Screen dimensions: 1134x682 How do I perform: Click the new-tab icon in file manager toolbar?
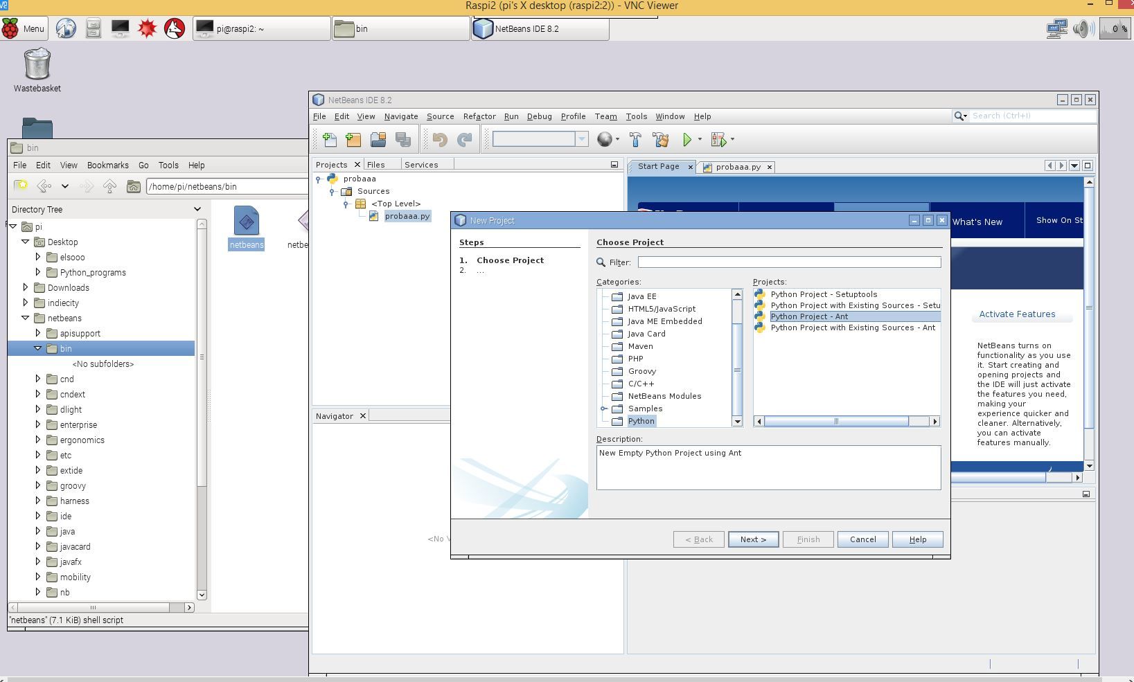21,186
